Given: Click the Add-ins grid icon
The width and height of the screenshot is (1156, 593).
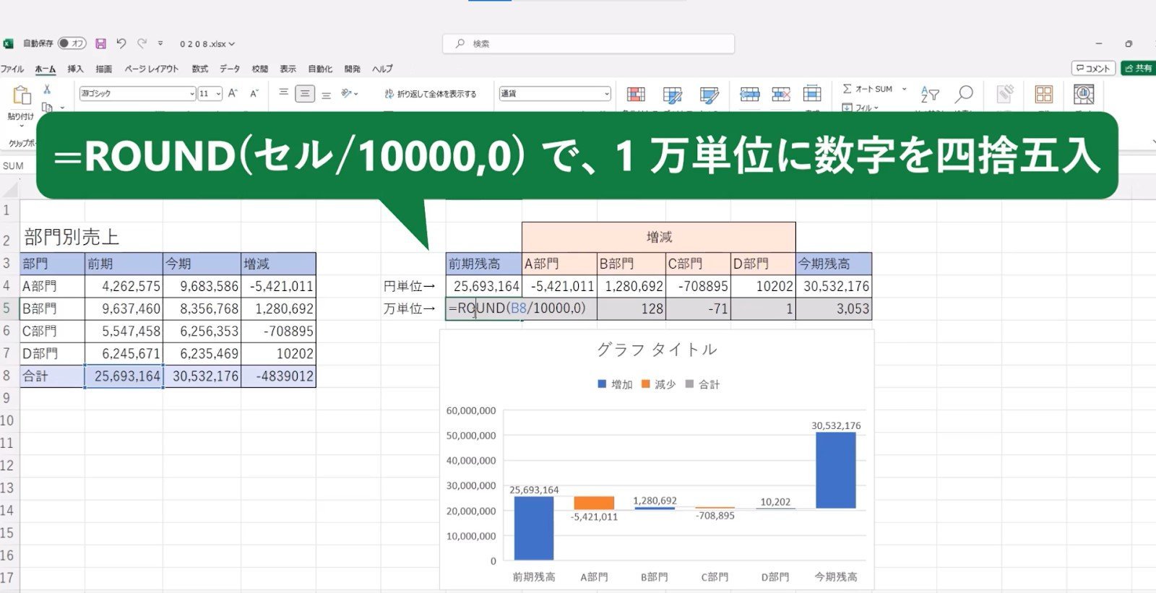Looking at the screenshot, I should [x=1044, y=94].
